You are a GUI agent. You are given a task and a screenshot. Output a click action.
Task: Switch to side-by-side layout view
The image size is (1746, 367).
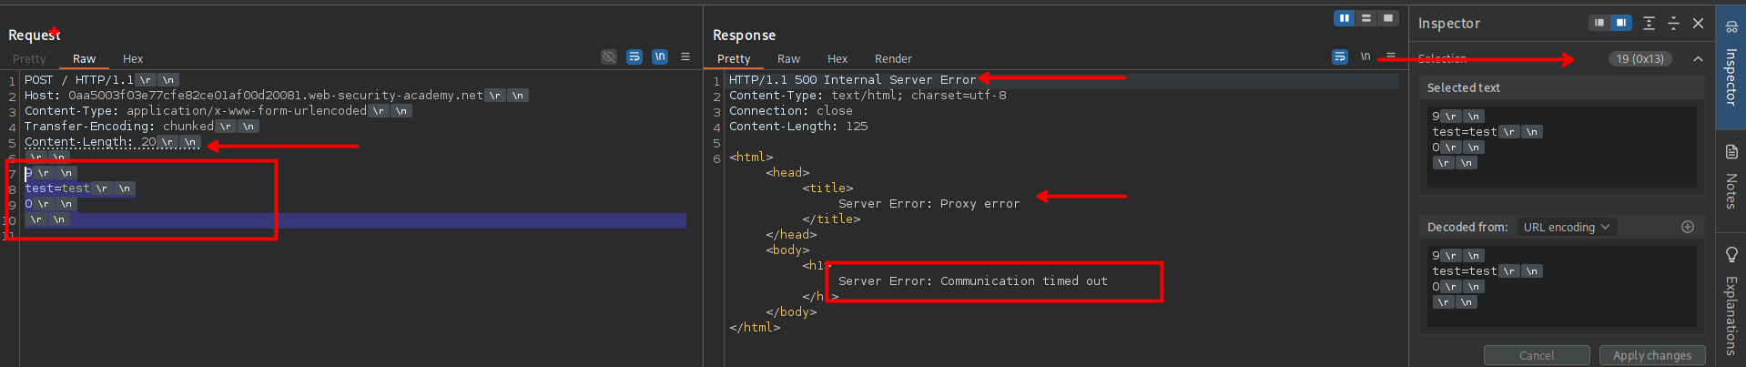click(x=1344, y=18)
